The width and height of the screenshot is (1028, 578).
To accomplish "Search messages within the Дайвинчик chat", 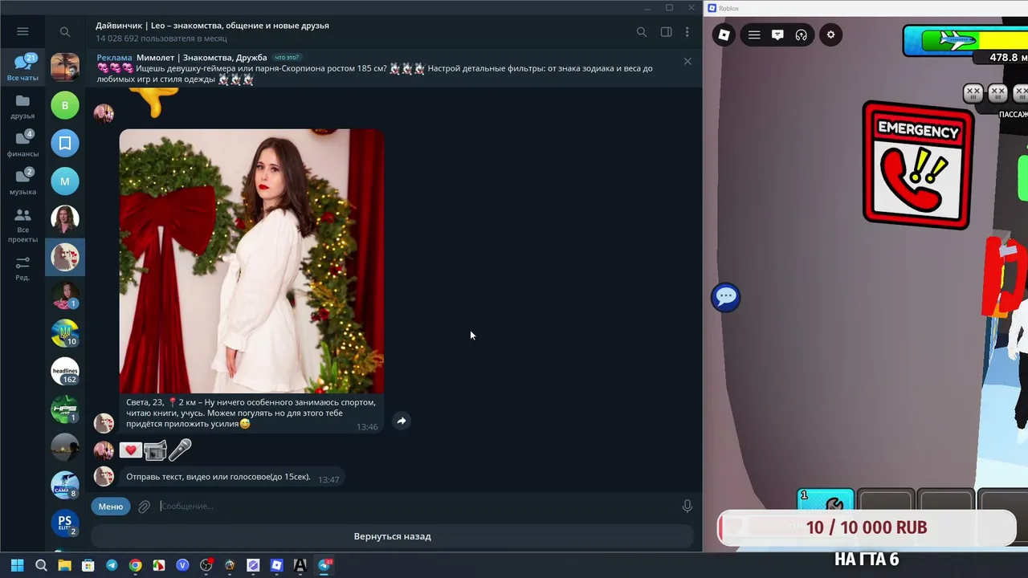I will (642, 32).
